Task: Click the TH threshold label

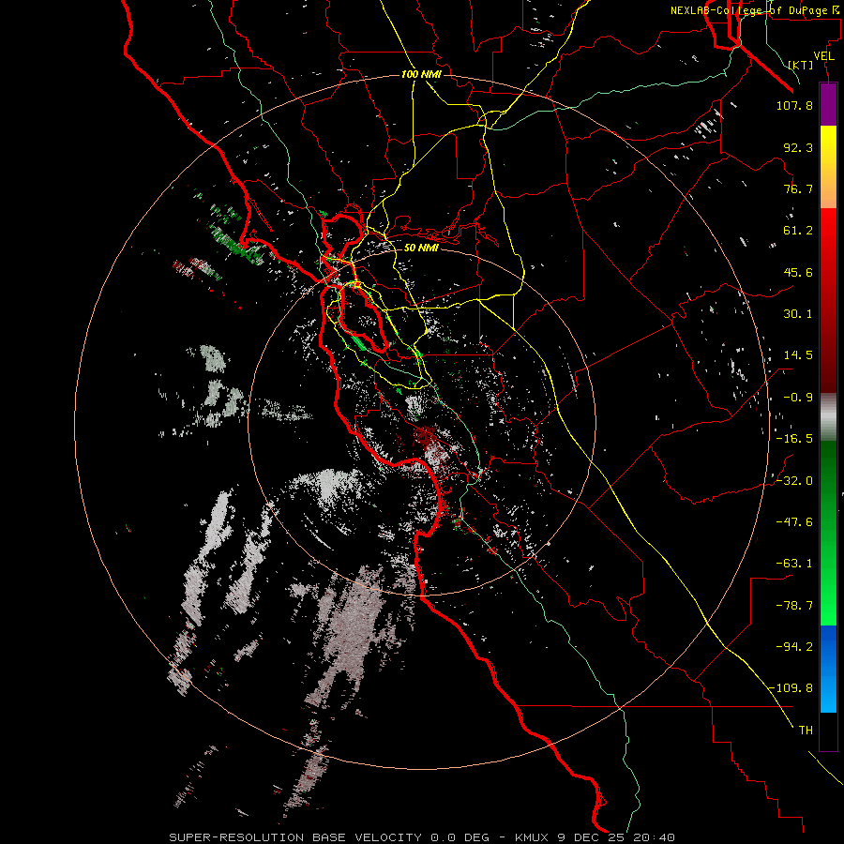Action: click(806, 731)
